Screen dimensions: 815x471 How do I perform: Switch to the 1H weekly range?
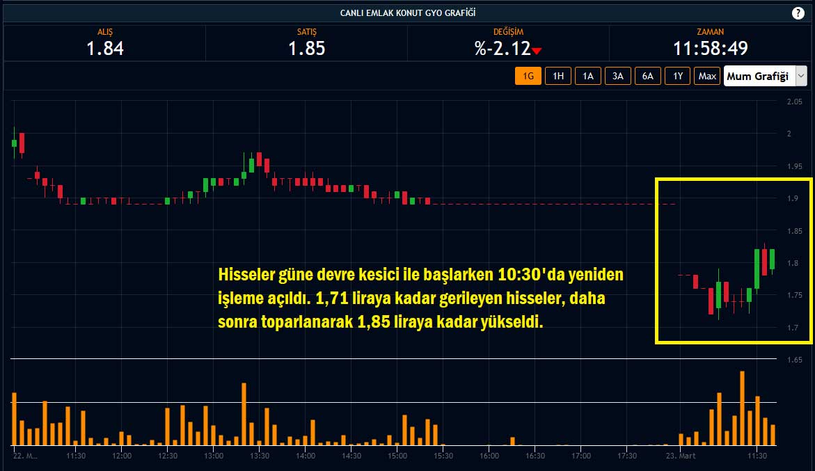[558, 76]
